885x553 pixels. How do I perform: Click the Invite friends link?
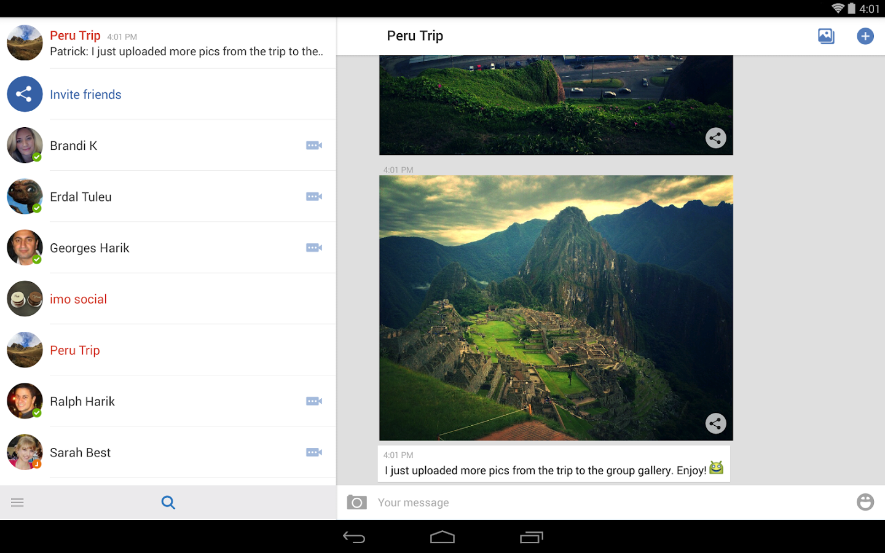pyautogui.click(x=85, y=95)
